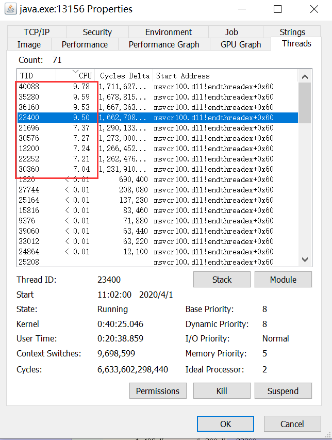Open Permissions for java.exe
The width and height of the screenshot is (332, 440).
(x=158, y=390)
